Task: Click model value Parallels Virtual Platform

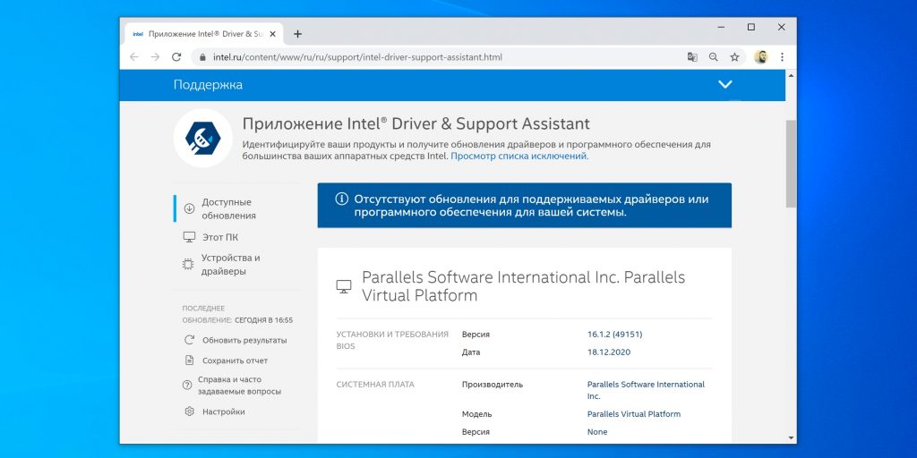Action: [634, 413]
